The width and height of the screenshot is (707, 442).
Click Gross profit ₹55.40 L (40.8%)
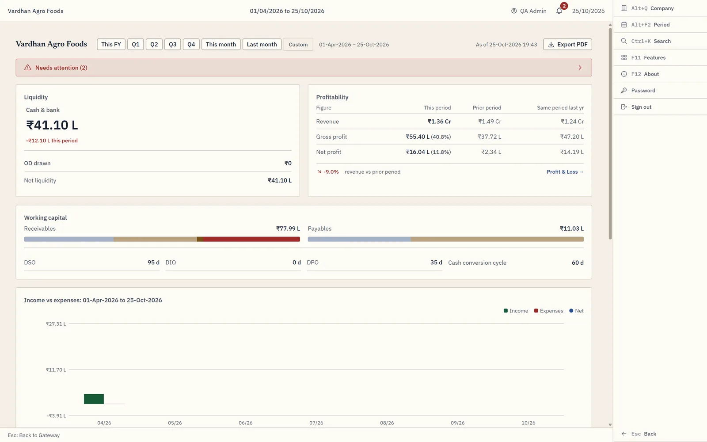428,137
